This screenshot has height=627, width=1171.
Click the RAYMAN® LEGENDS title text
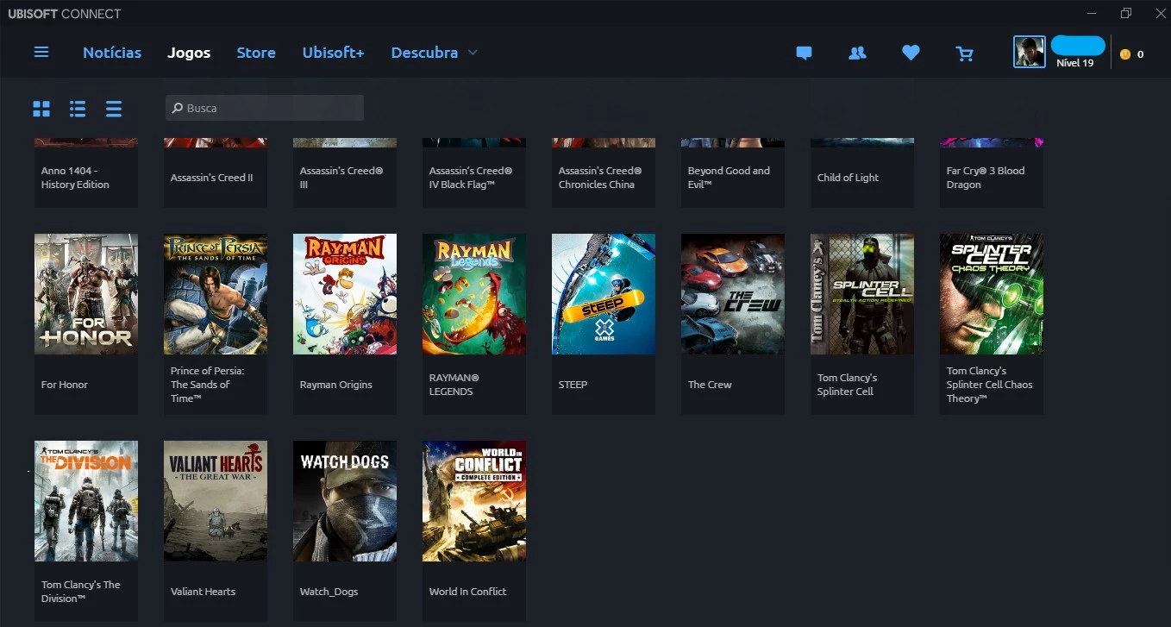(454, 385)
